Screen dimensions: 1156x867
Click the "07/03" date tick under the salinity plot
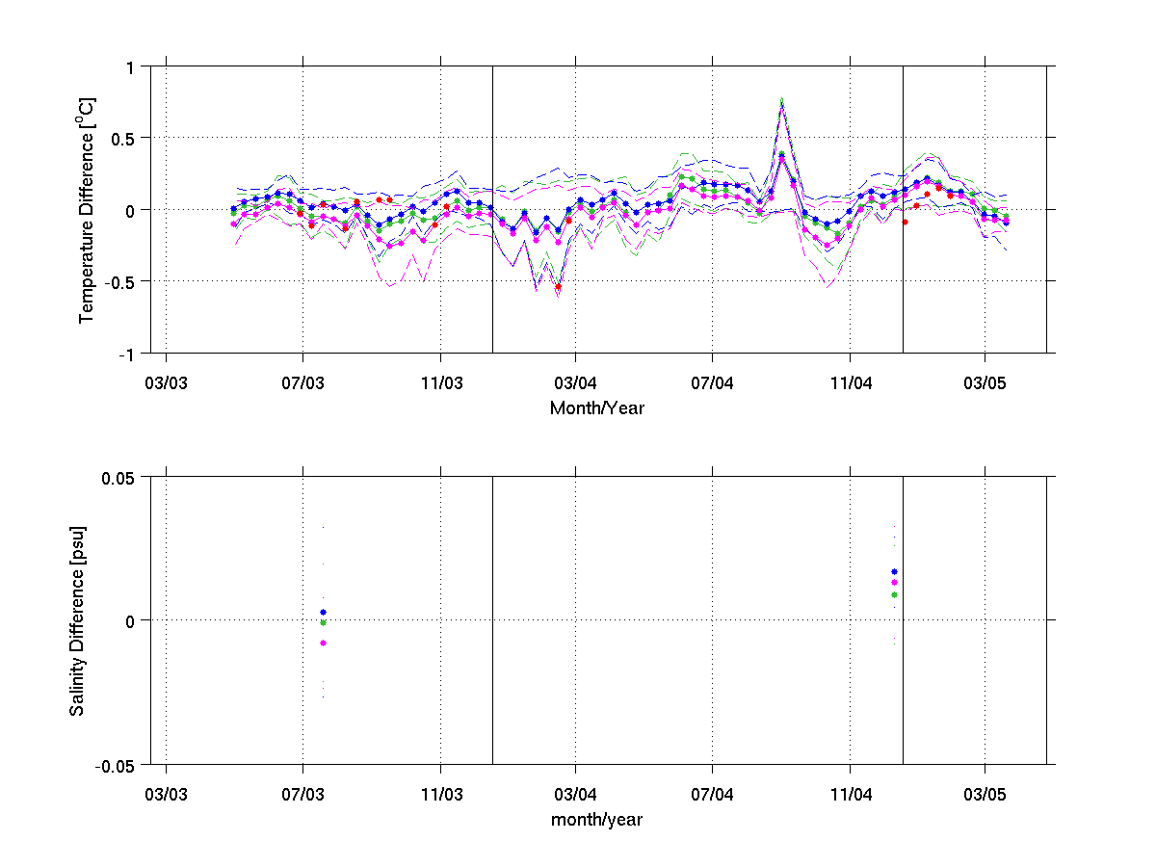[x=303, y=796]
